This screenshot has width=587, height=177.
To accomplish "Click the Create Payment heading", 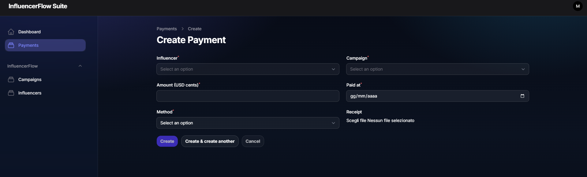I will click(191, 40).
